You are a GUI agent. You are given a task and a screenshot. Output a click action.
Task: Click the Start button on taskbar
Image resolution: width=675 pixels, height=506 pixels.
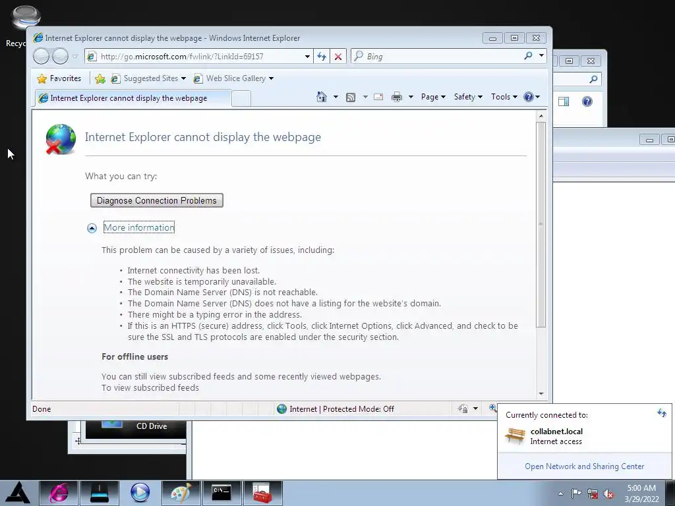click(18, 493)
